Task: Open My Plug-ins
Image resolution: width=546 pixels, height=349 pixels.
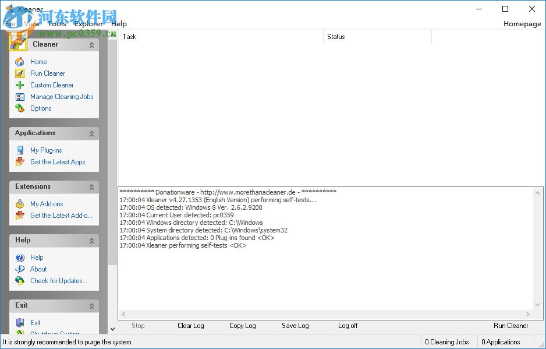Action: coord(45,150)
